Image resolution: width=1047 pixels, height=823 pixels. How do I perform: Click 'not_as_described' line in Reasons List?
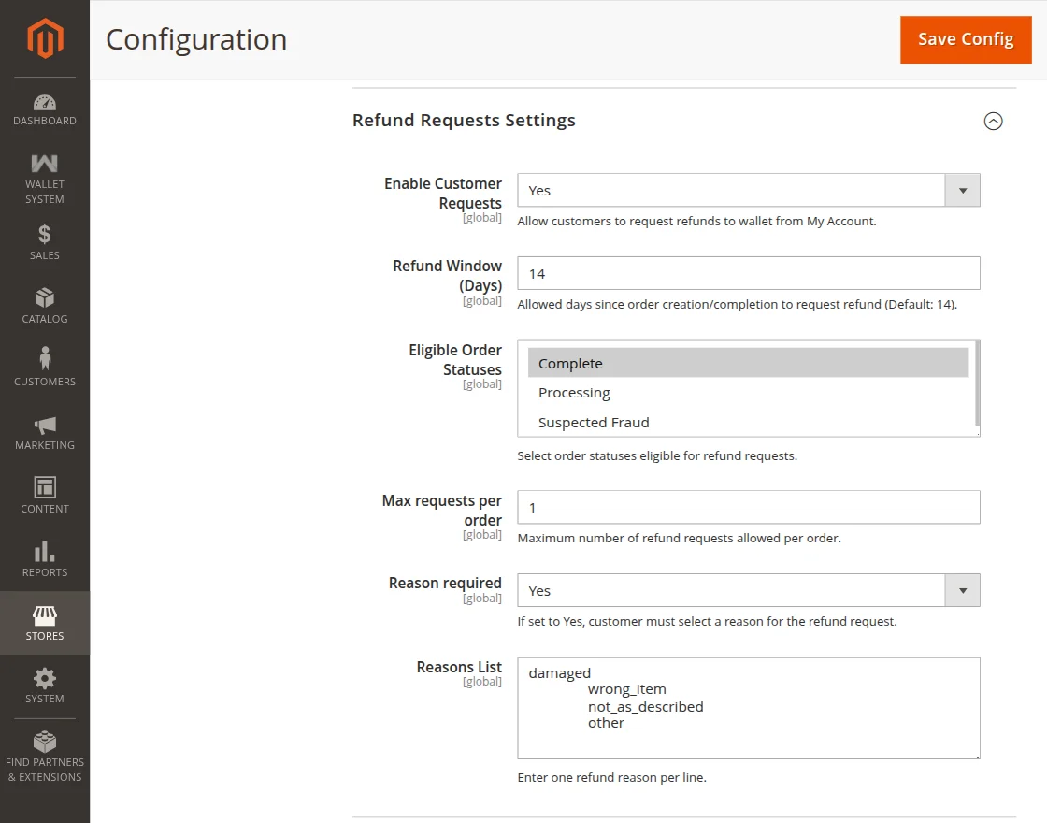pos(646,707)
